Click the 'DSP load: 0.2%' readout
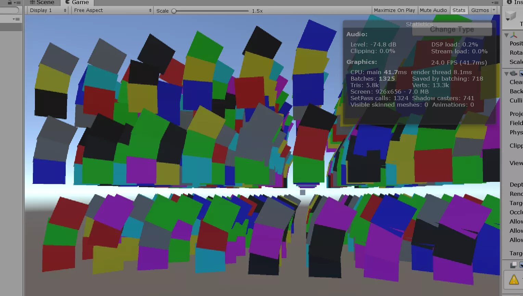Viewport: 523px width, 296px height. pyautogui.click(x=455, y=44)
